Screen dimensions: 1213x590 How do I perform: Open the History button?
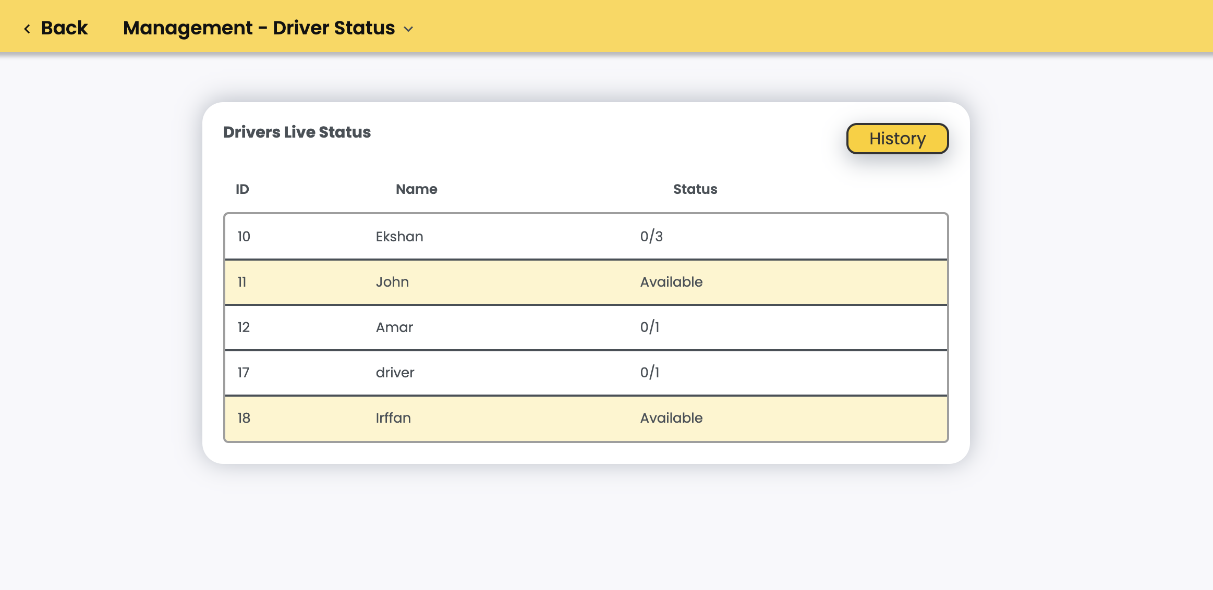(897, 139)
